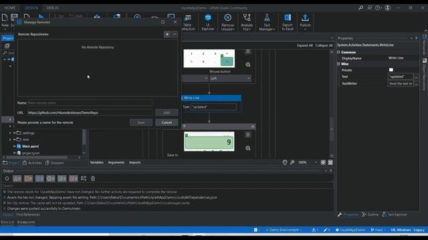
Task: Click the target indicator beside the result-9 screenshot
Action: pos(248,148)
